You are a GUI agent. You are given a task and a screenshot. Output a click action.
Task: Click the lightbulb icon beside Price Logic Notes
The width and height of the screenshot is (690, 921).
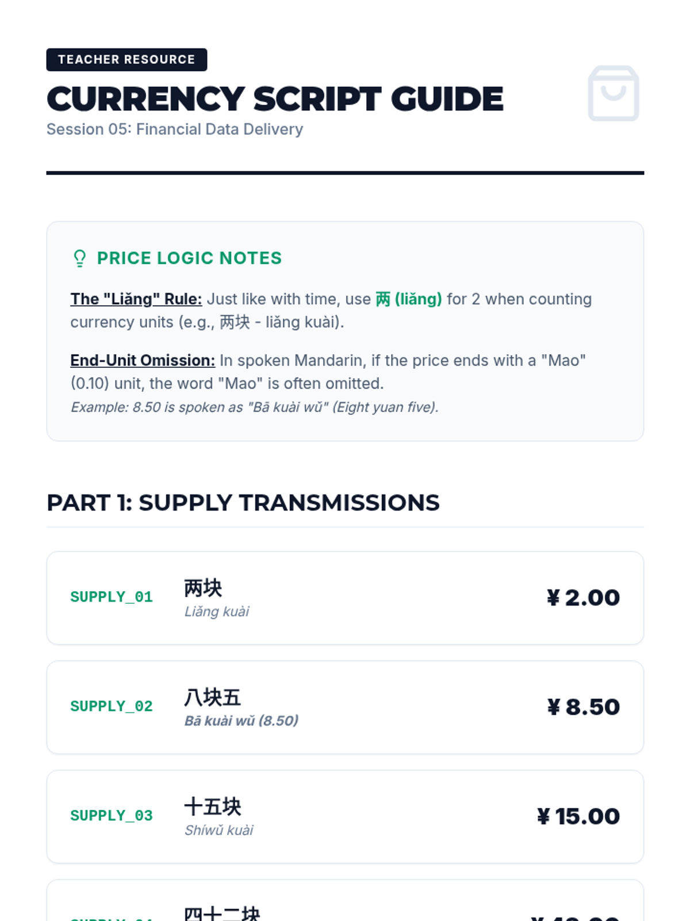[x=80, y=258]
